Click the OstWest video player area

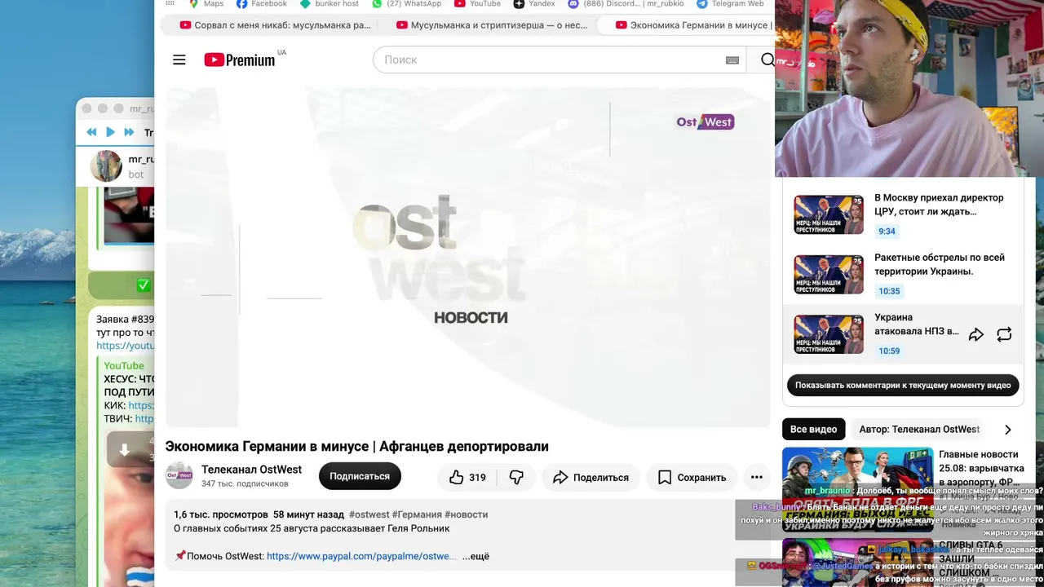tap(468, 258)
